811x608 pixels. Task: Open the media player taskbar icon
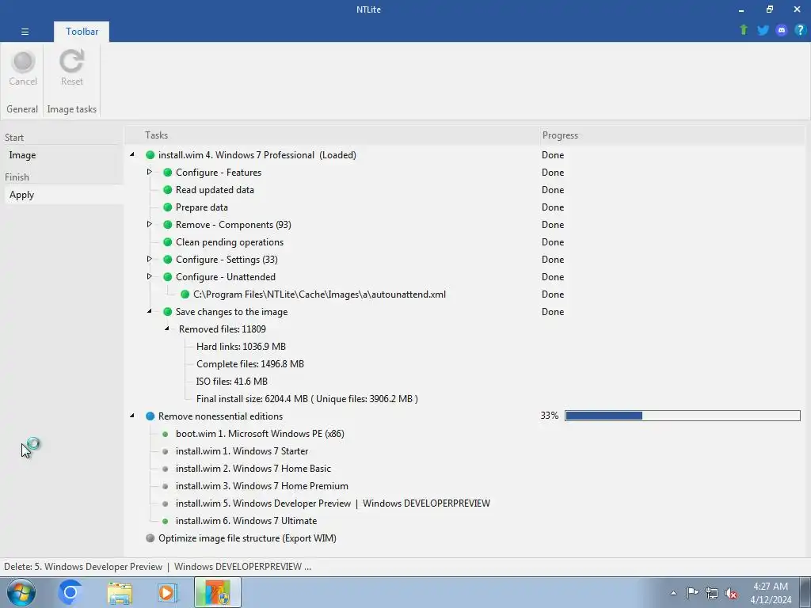click(x=168, y=593)
